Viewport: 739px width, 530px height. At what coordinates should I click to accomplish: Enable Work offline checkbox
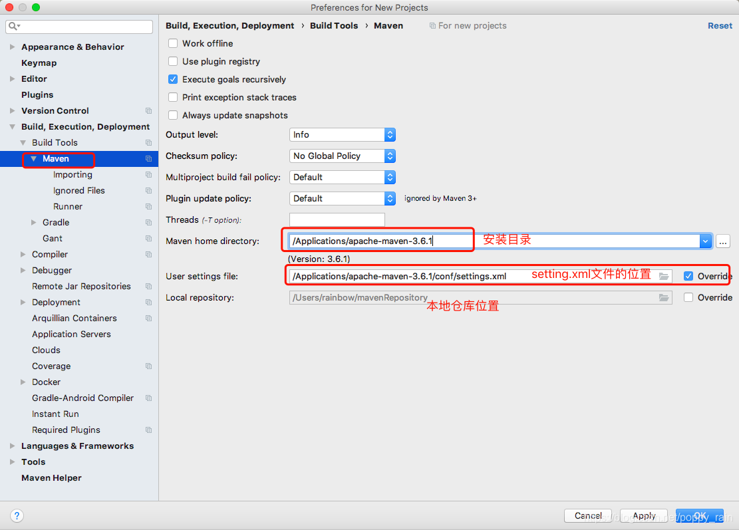coord(173,43)
